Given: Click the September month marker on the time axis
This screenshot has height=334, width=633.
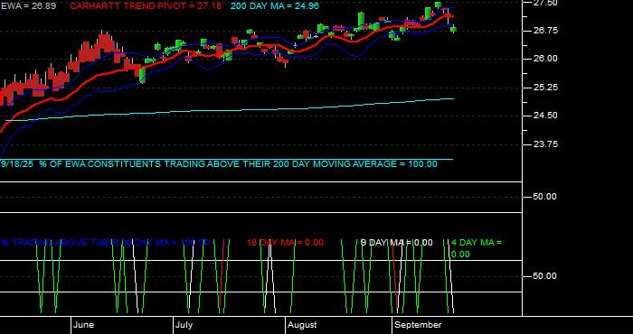Looking at the screenshot, I should click(x=418, y=325).
